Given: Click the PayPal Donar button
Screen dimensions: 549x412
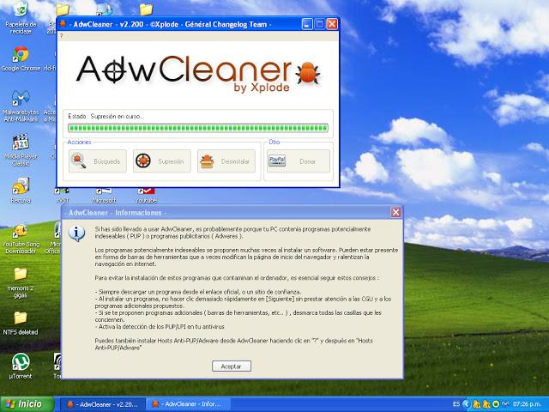Looking at the screenshot, I should 298,161.
